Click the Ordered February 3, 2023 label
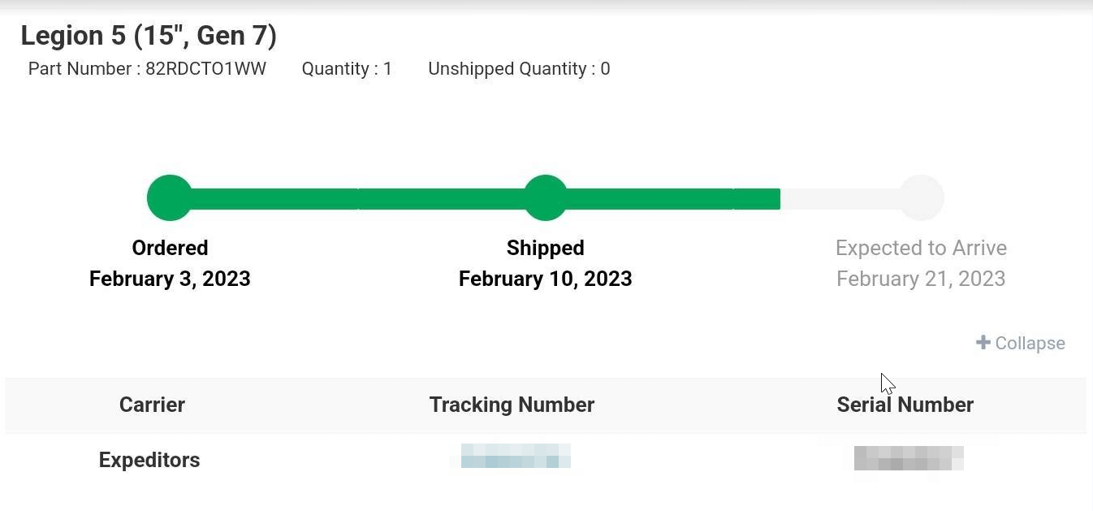This screenshot has width=1093, height=511. 170,263
